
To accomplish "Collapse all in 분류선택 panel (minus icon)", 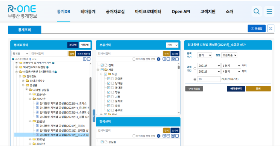I will click(168, 59).
